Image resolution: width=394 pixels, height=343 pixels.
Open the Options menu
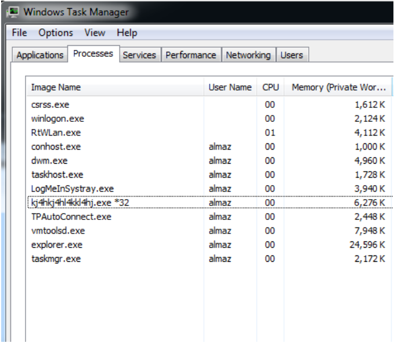pos(56,33)
